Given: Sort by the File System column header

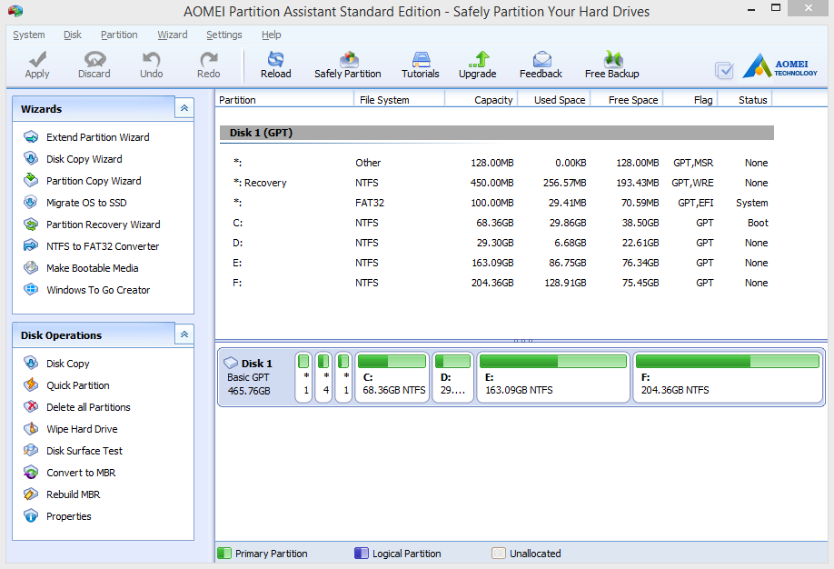Looking at the screenshot, I should pyautogui.click(x=399, y=100).
